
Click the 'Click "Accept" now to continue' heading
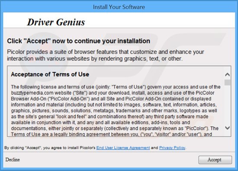(79, 41)
